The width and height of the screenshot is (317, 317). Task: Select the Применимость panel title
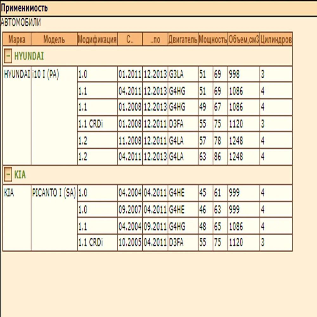pos(24,8)
